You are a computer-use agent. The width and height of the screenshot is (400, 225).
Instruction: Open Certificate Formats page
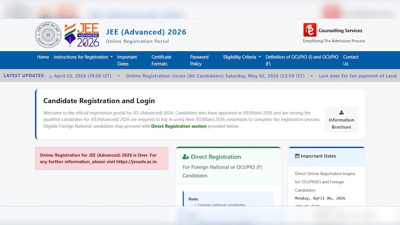[x=161, y=60]
